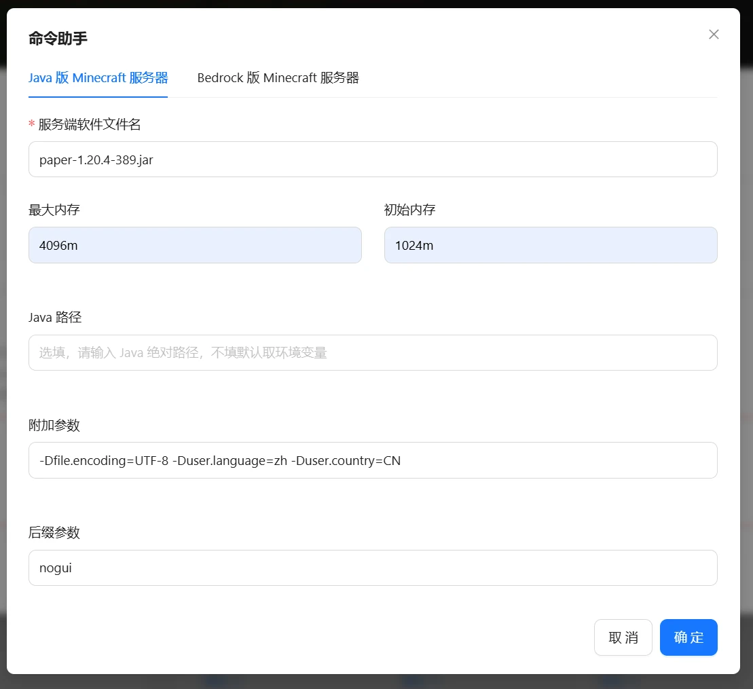The width and height of the screenshot is (753, 689).
Task: Click the Java 路径 label
Action: pyautogui.click(x=55, y=318)
